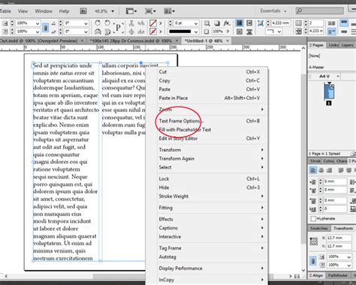
Task: Click the shear angle icon
Action: pyautogui.click(x=53, y=32)
